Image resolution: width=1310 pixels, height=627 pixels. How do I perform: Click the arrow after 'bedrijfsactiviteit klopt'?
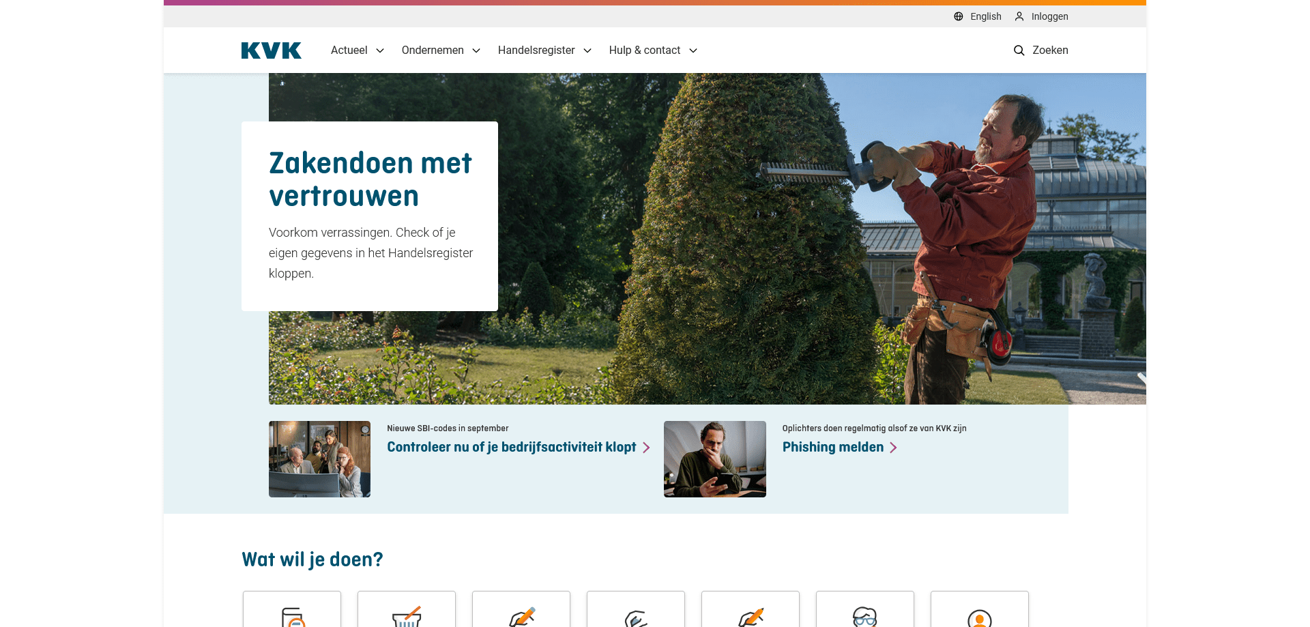[646, 448]
